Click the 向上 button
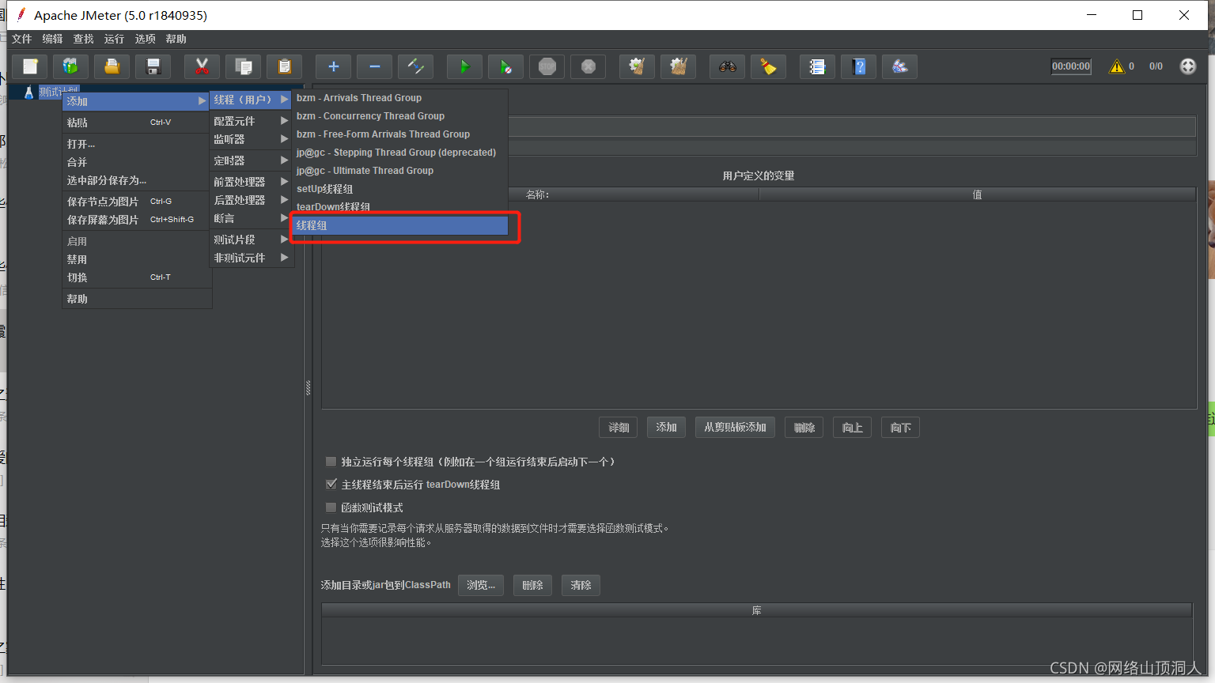 853,428
